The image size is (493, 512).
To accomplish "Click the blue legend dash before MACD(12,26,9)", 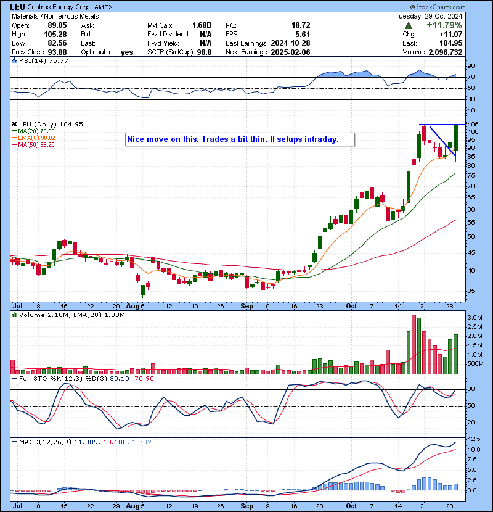I will pyautogui.click(x=14, y=442).
